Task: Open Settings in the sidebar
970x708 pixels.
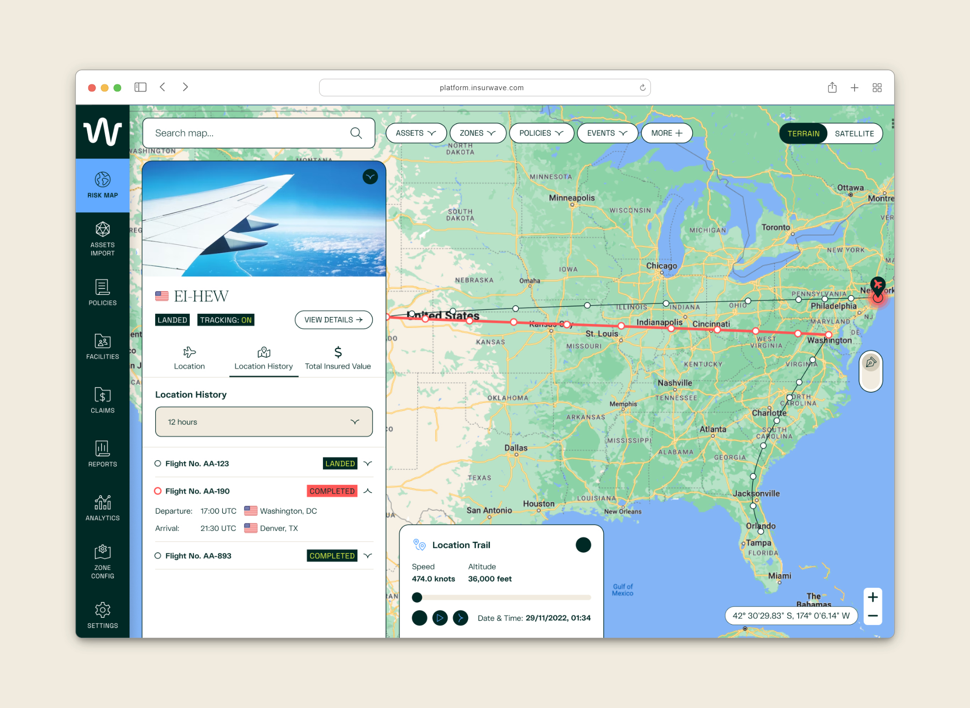Action: coord(102,615)
